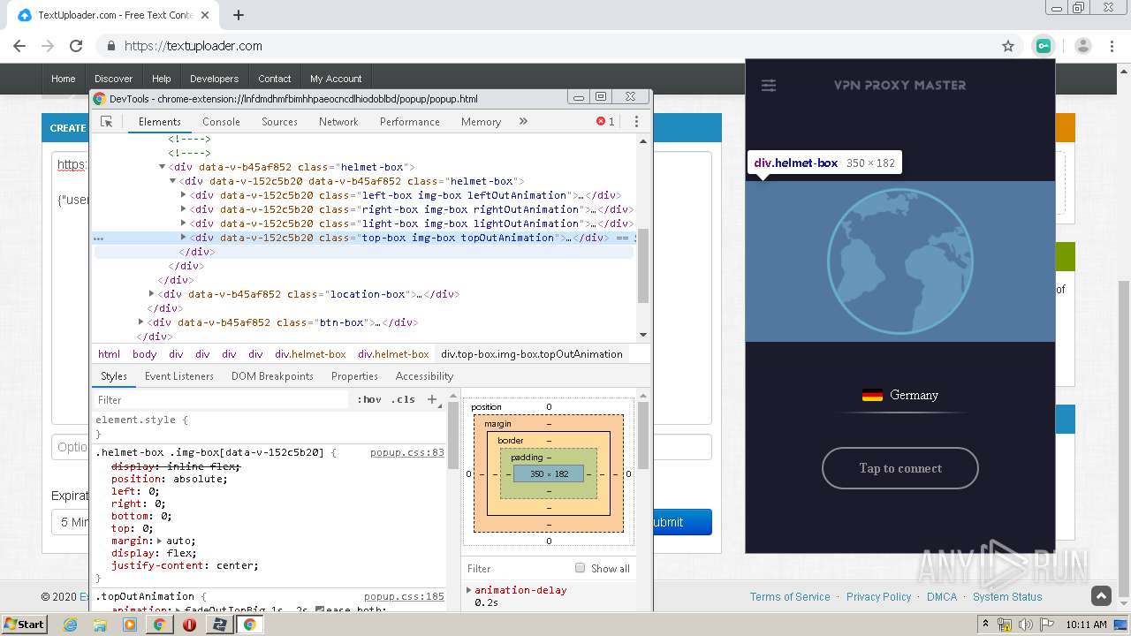Go back using the browser back arrow

[x=19, y=46]
